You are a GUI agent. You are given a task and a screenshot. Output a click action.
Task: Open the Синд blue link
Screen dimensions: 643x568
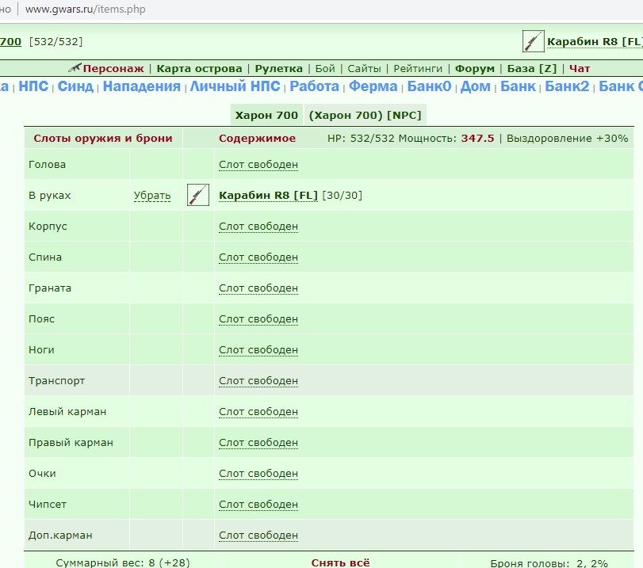75,86
